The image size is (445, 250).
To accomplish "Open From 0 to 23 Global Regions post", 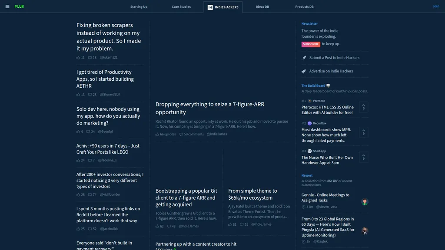I will point(328,227).
